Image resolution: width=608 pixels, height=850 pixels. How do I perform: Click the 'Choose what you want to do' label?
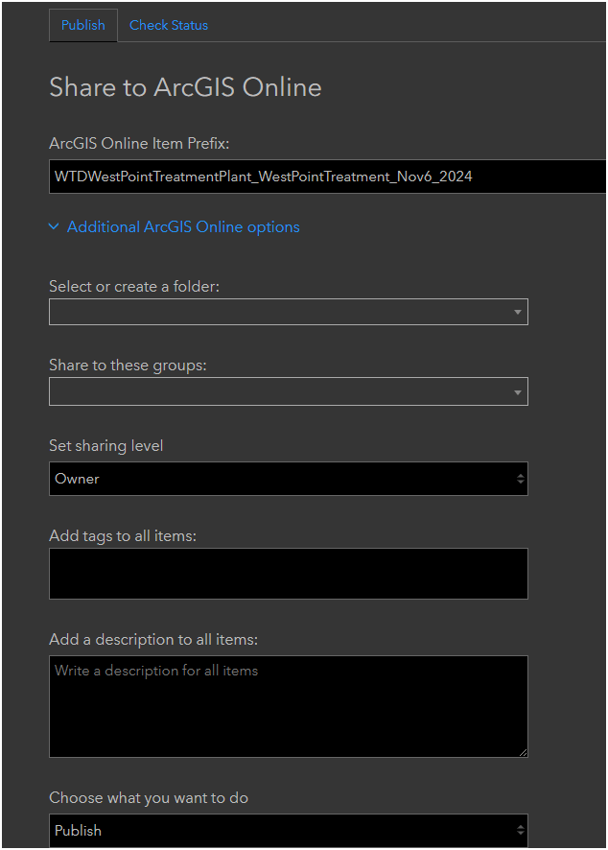[149, 798]
